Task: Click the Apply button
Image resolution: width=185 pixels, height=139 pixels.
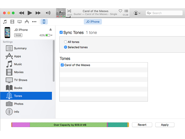Action: (x=165, y=125)
